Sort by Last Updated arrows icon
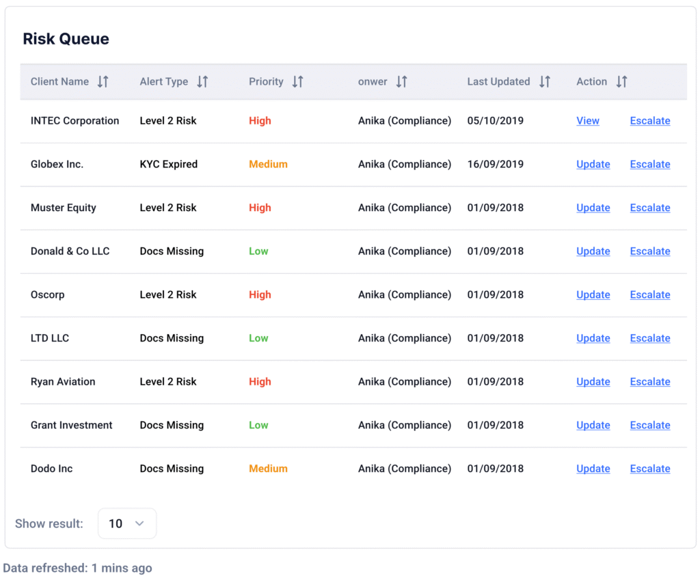This screenshot has width=700, height=580. pyautogui.click(x=544, y=82)
